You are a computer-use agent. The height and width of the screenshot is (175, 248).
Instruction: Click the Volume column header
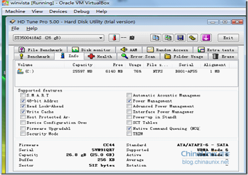point(40,65)
